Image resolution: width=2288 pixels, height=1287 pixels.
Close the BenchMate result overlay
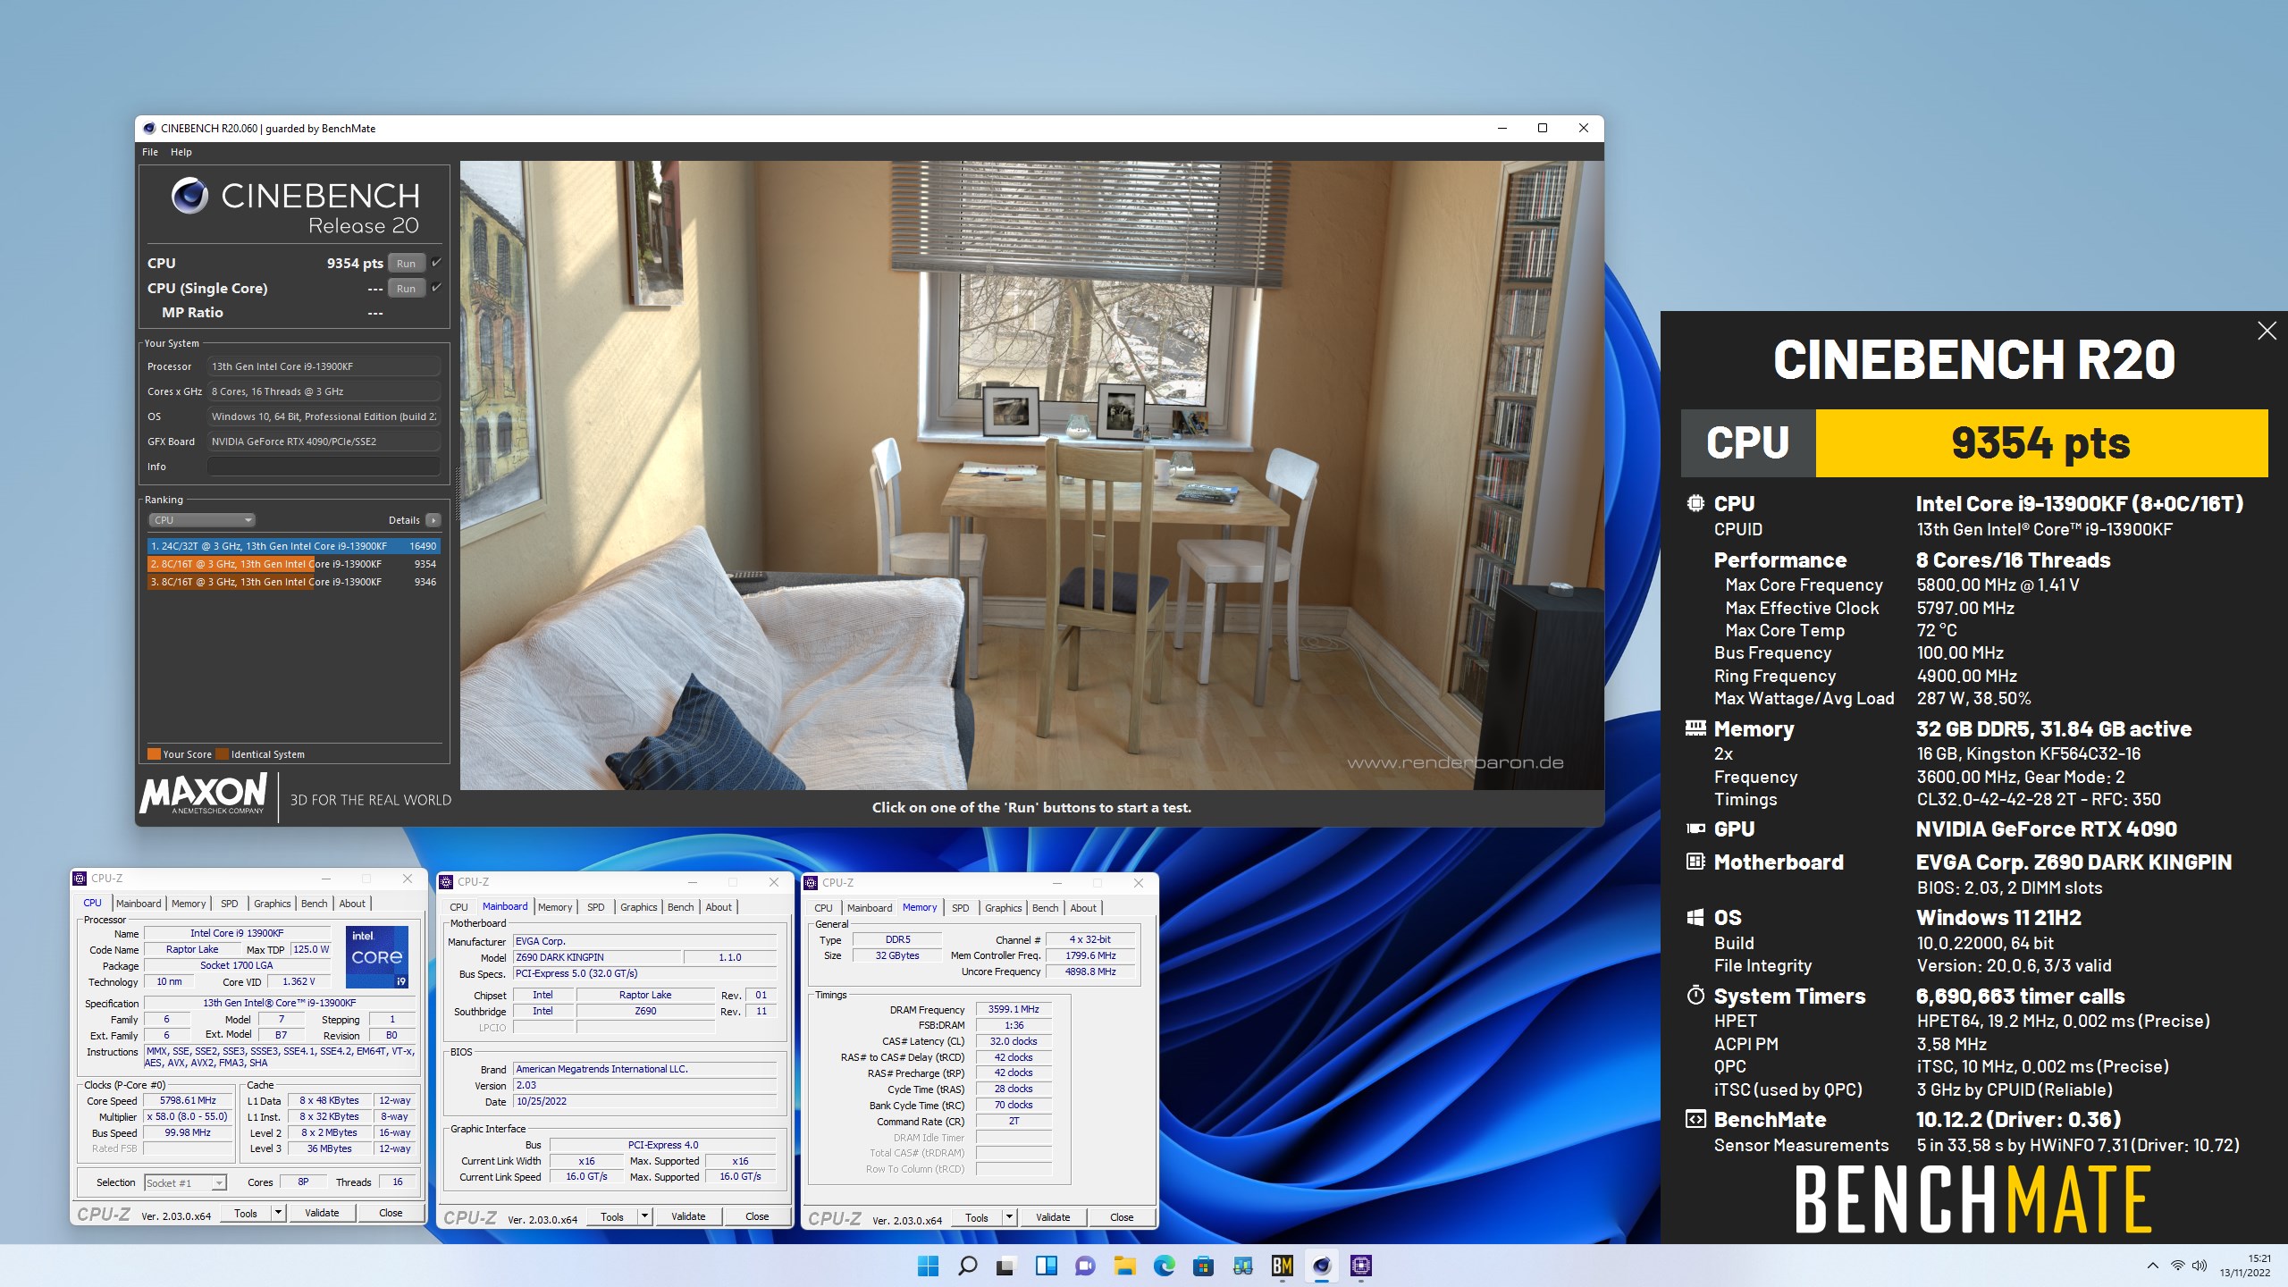(2267, 331)
